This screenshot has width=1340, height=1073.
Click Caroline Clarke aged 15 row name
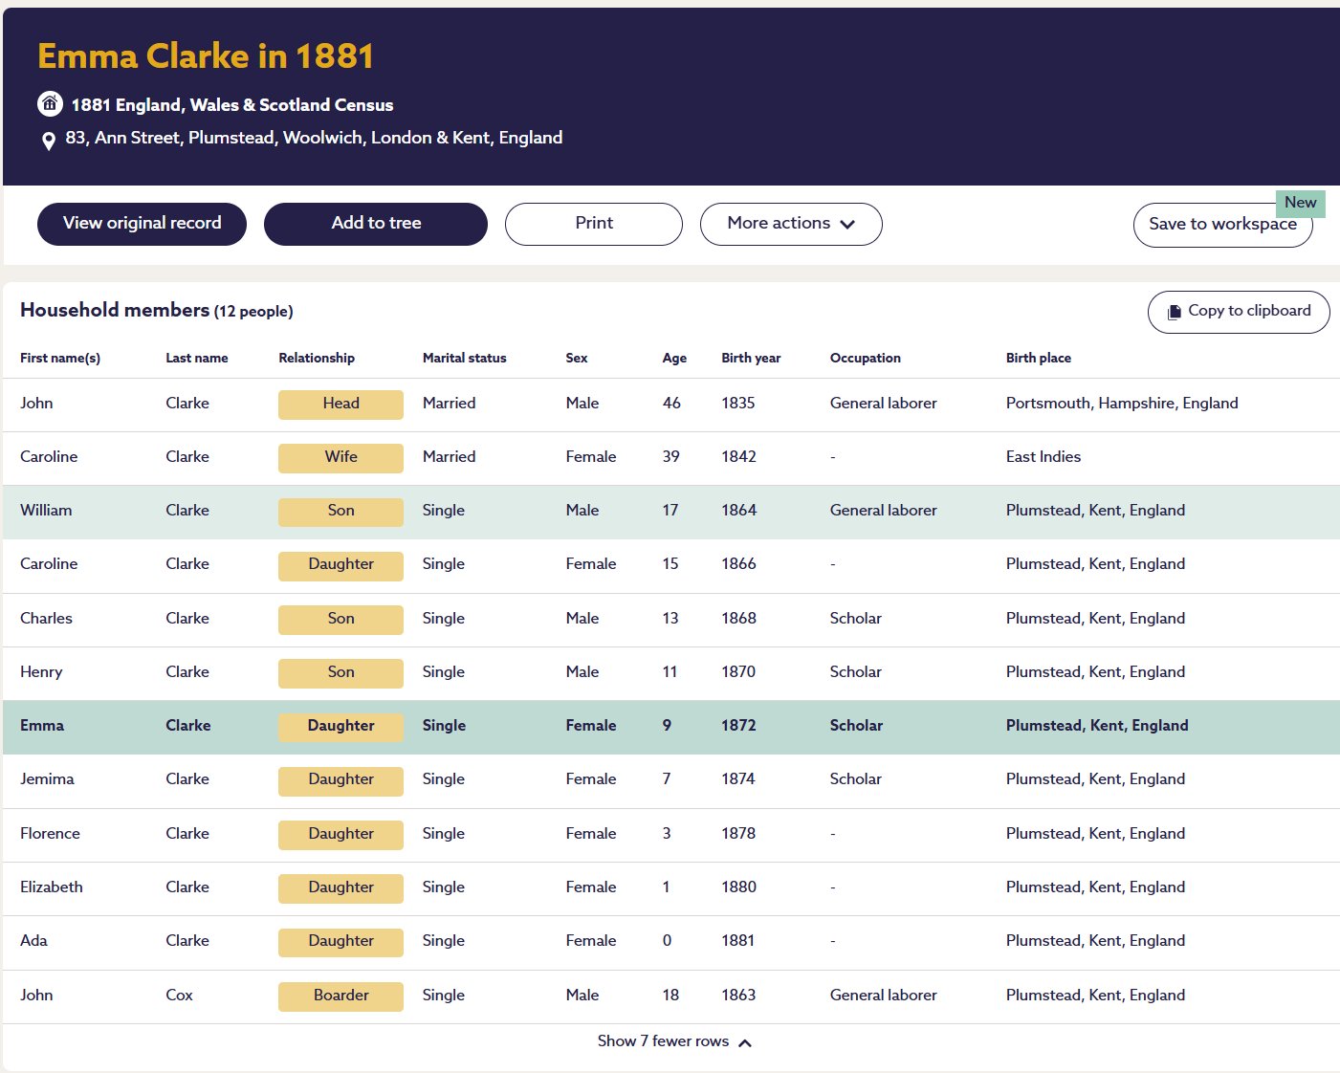49,564
